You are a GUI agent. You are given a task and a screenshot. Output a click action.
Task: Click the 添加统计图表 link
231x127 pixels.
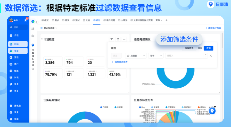click(x=213, y=28)
